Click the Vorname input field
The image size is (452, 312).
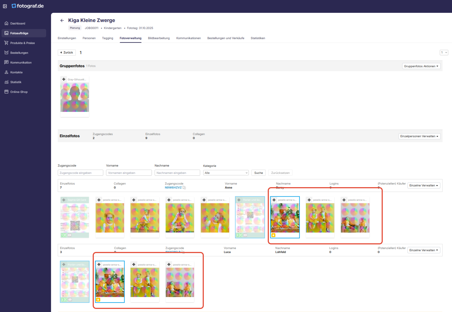pos(129,173)
